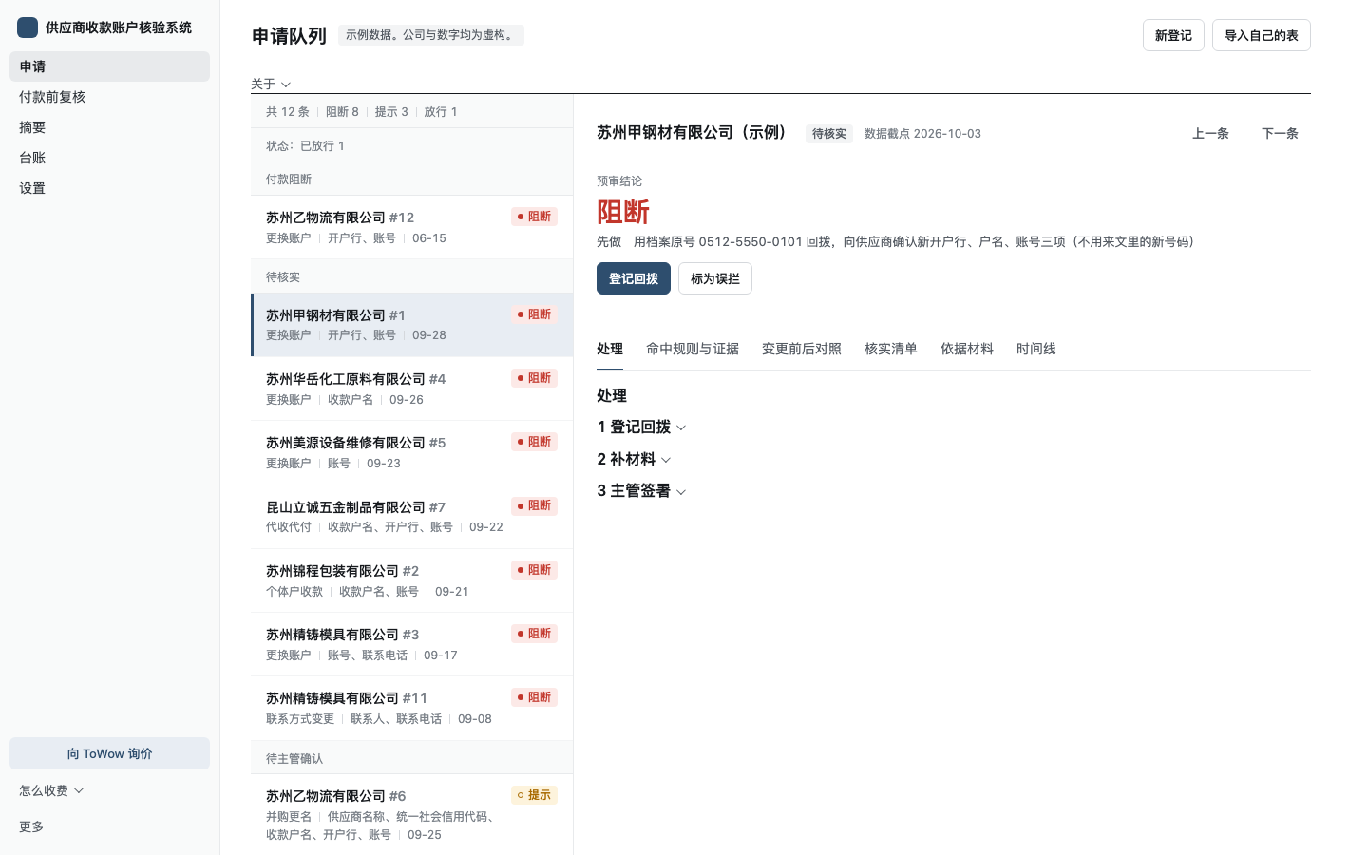
Task: Switch to 变更前后对照 tab
Action: click(x=802, y=349)
